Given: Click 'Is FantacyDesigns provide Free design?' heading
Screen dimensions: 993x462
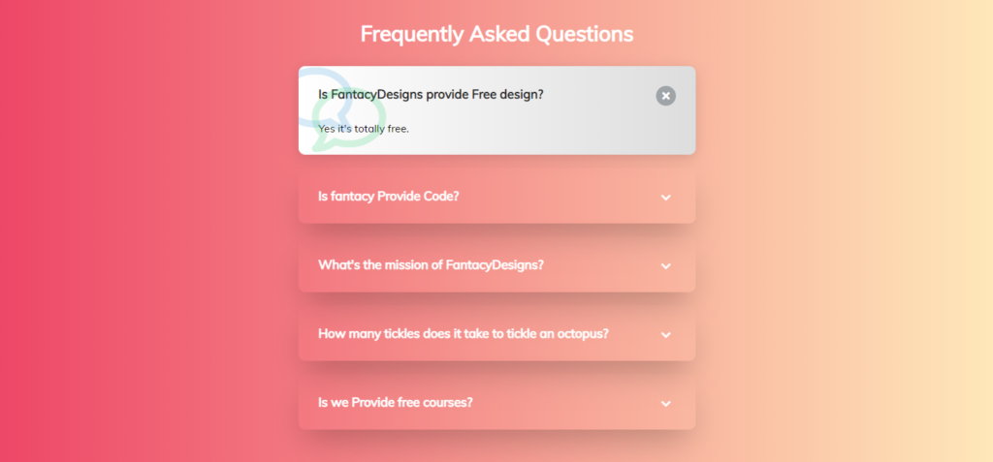Looking at the screenshot, I should (x=431, y=94).
